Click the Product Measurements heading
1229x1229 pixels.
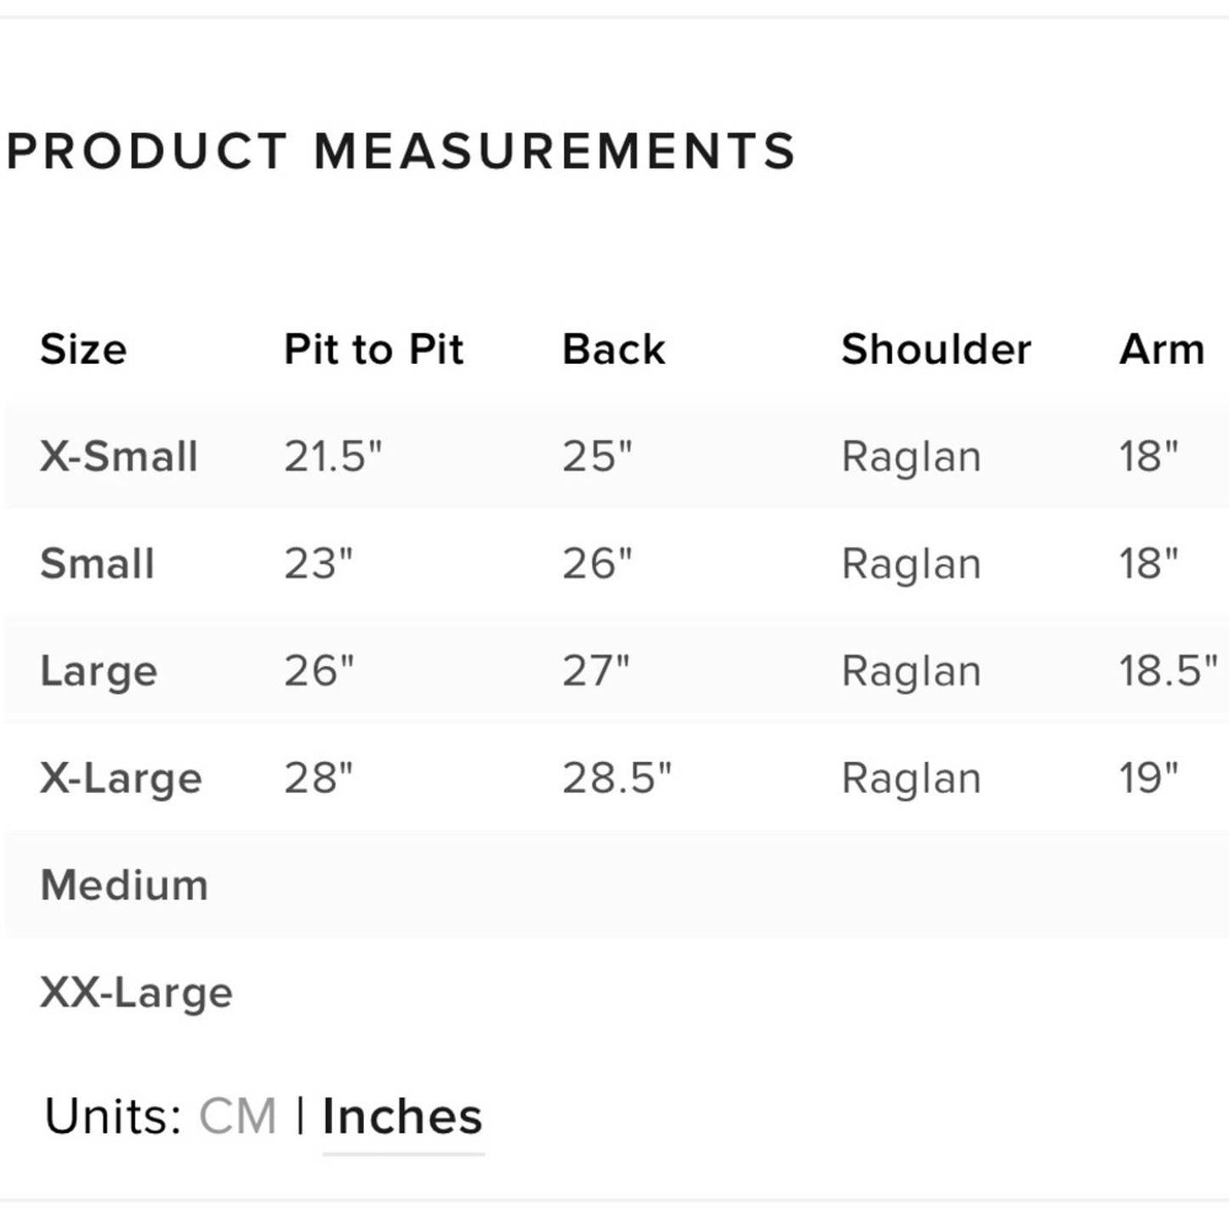coord(401,151)
